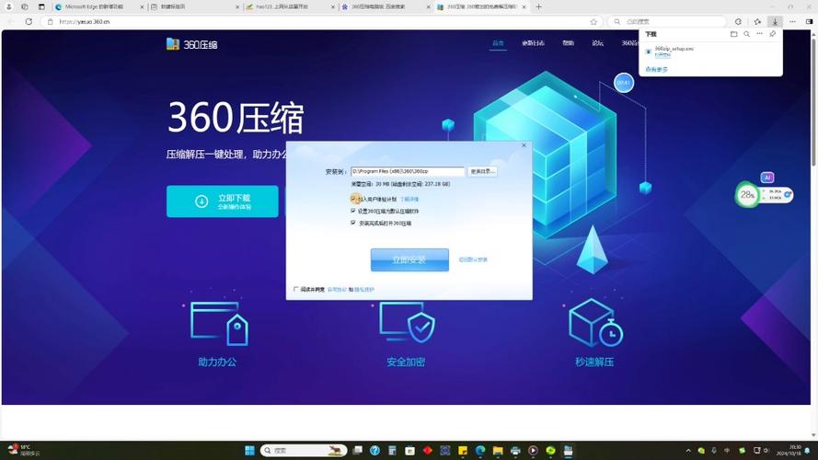The height and width of the screenshot is (460, 818).
Task: Open 帮助 in website navigation
Action: [x=568, y=43]
